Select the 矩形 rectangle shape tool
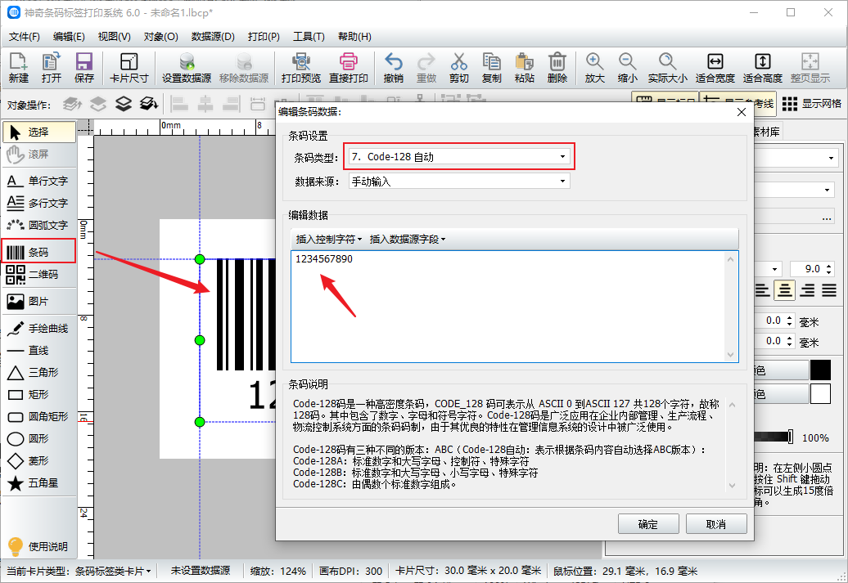The height and width of the screenshot is (583, 848). (38, 394)
